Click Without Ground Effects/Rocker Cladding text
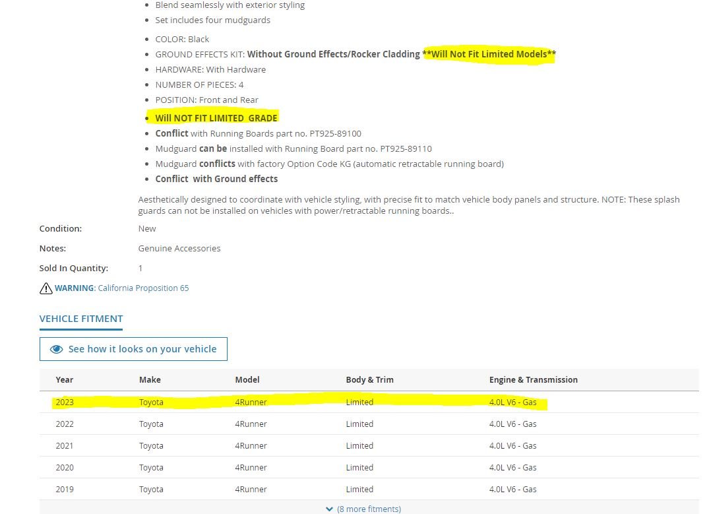Image resolution: width=709 pixels, height=514 pixels. [x=334, y=54]
